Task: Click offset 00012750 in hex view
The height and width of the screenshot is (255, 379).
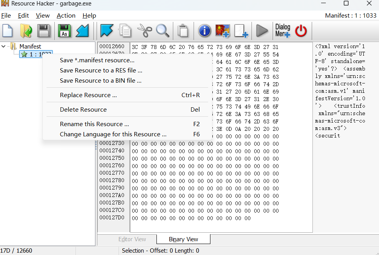Action: point(112,158)
